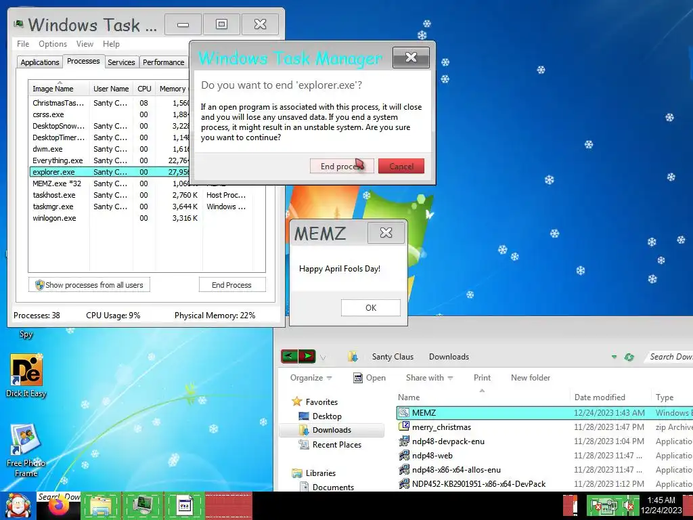Click Show processes from all users
Image resolution: width=693 pixels, height=520 pixels.
pos(89,285)
